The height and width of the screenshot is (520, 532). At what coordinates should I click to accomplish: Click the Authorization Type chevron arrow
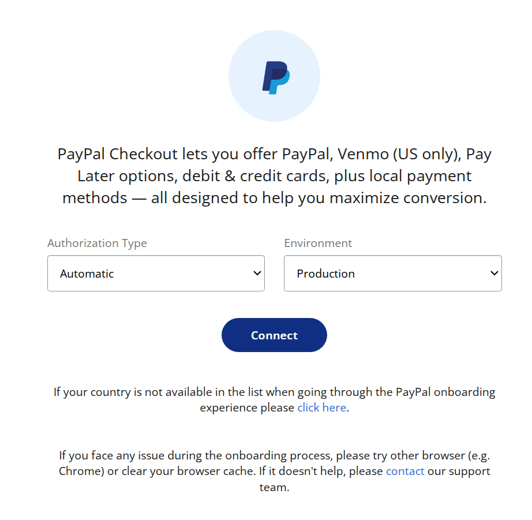pyautogui.click(x=257, y=273)
